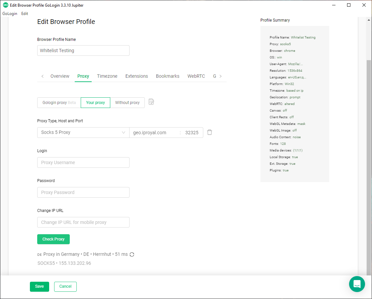Open the Socks 5 Proxy type dropdown
The image size is (372, 299).
(83, 133)
